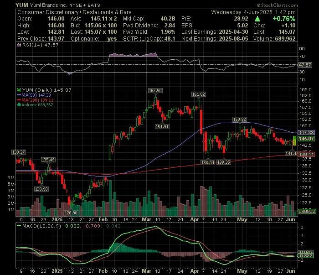319x275 pixels.
Task: Click the latest yellow-highlighted candlestick
Action: coord(294,141)
